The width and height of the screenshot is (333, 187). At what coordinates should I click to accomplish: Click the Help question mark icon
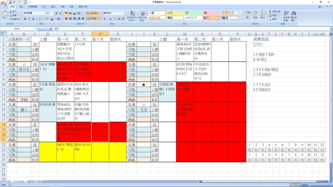tap(320, 6)
